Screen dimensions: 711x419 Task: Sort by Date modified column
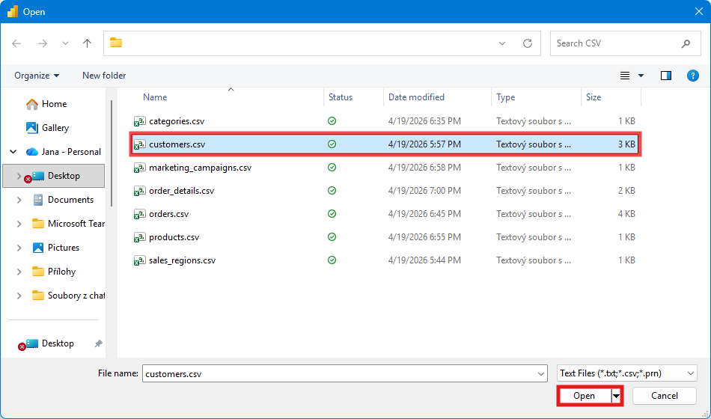coord(416,97)
